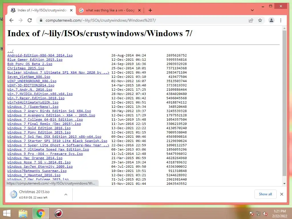Screen dimensions: 292x219
Task: Share this page icon
Action: (x=251, y=20)
